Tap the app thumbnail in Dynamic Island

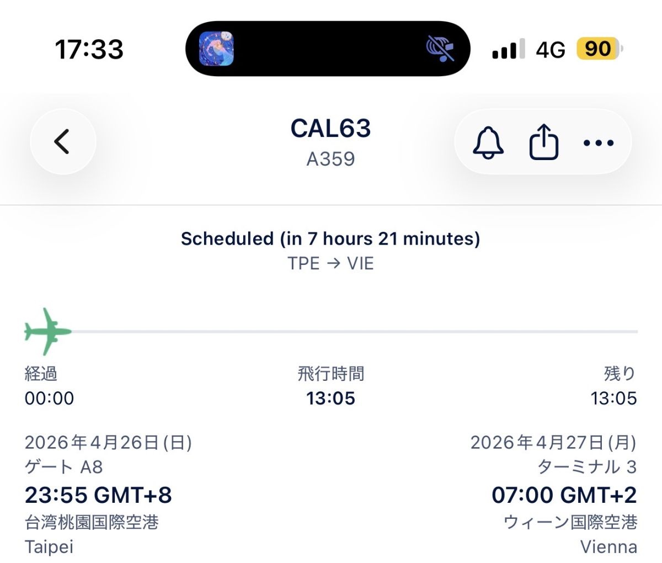point(216,49)
